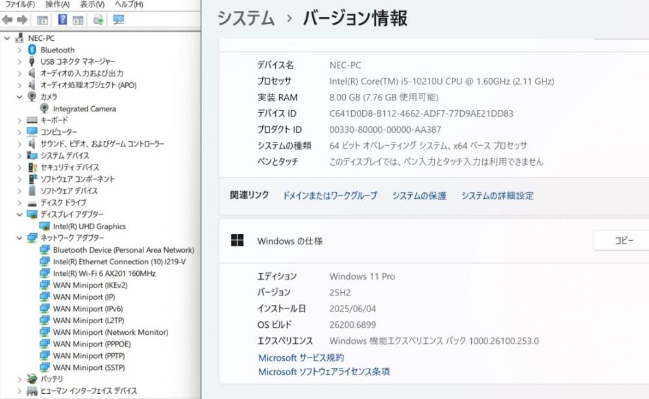This screenshot has width=649, height=399.
Task: Click device ID value C641D0D8-B112-4662-ADF7-77D9AE21DD83
Action: click(421, 113)
